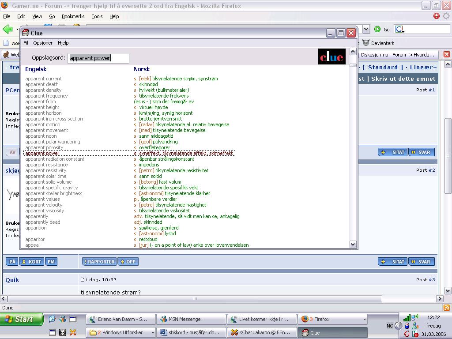Click SVAR button on Post #1
The width and height of the screenshot is (452, 339).
(422, 152)
